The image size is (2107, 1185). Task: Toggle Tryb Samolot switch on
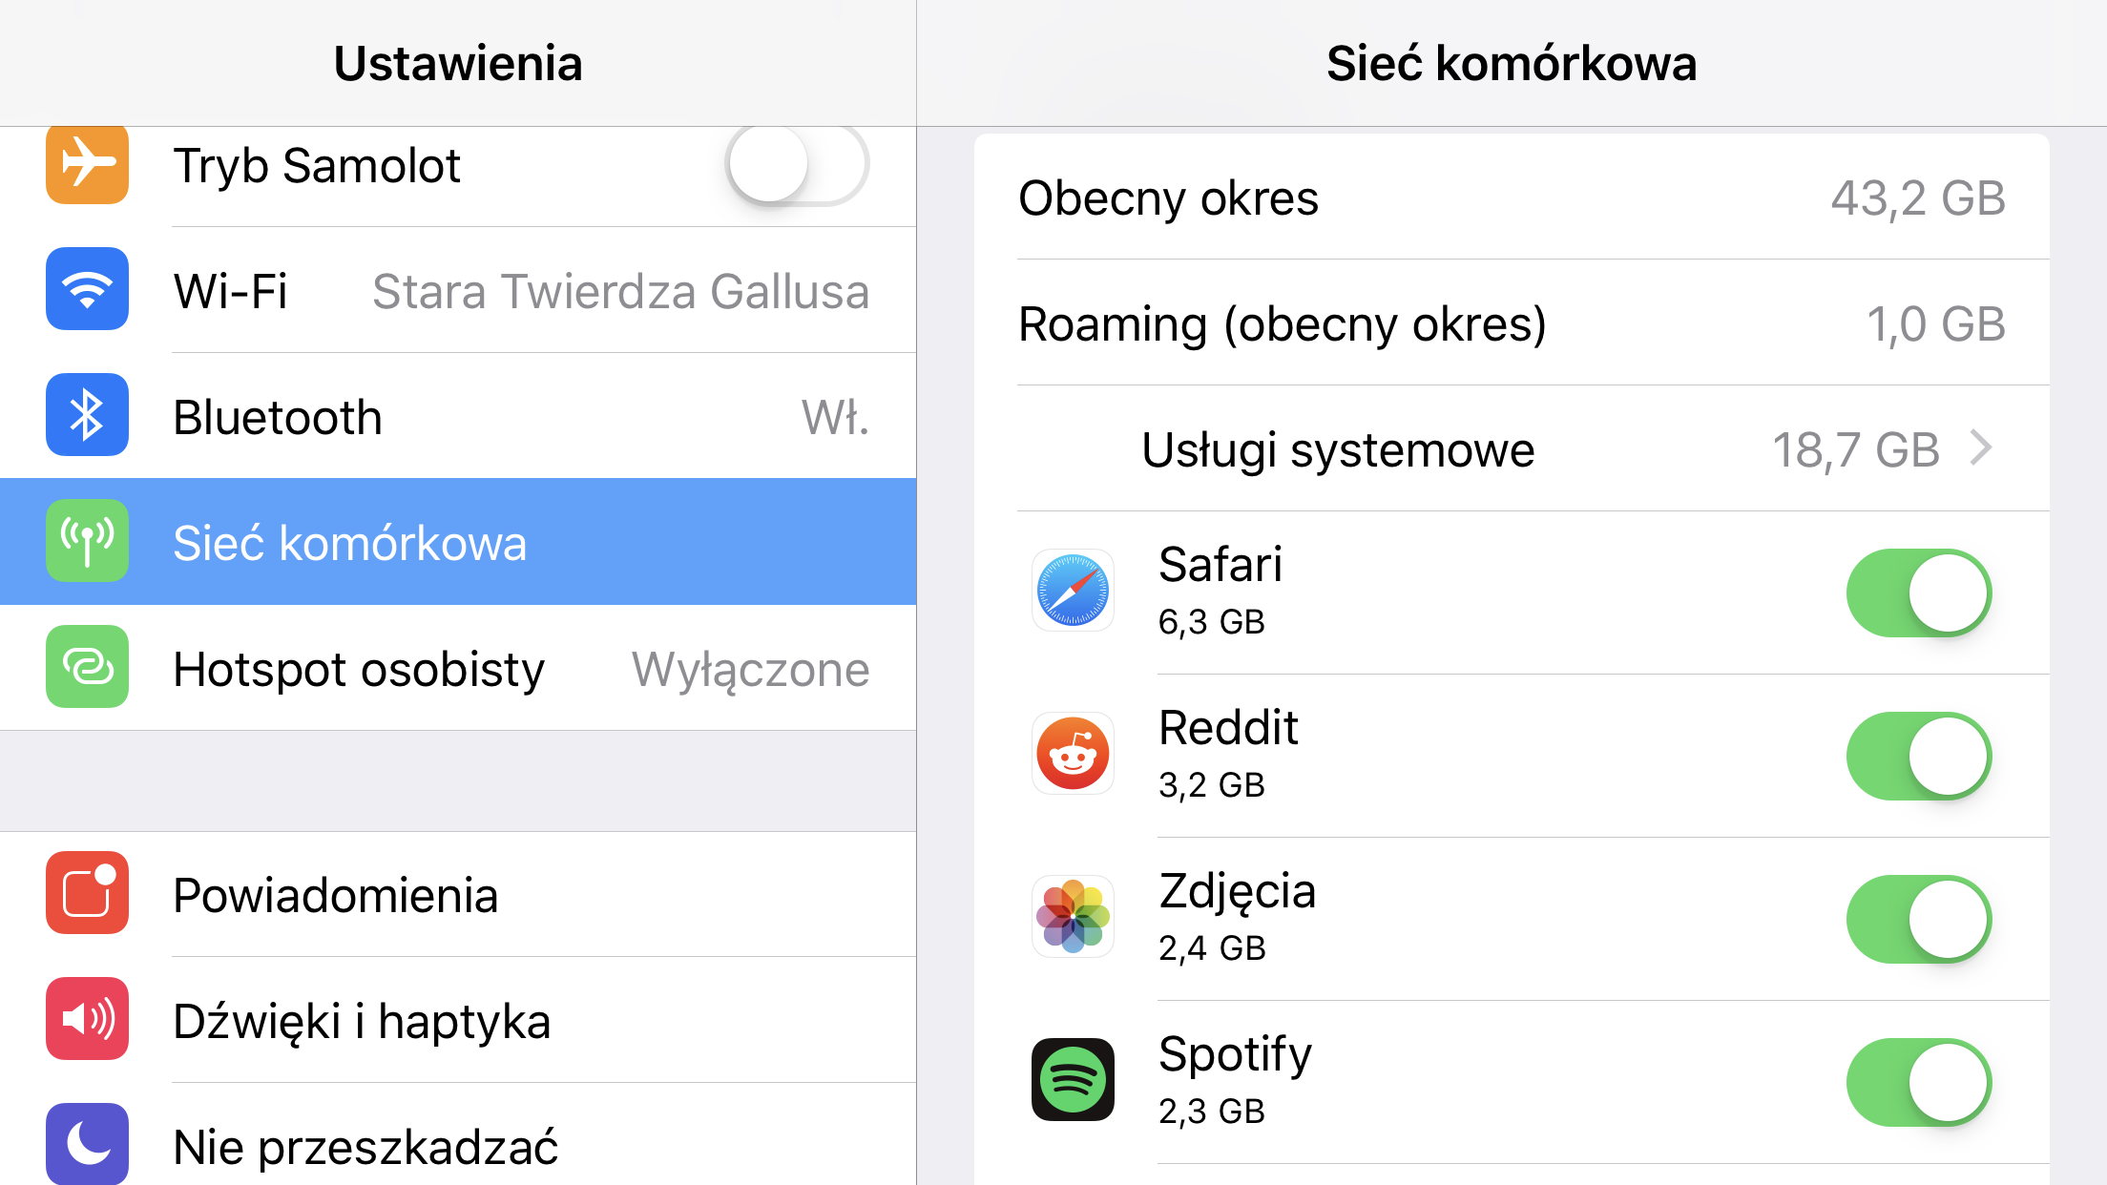point(797,165)
